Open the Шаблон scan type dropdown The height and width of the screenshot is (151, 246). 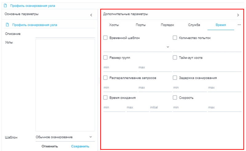[90, 137]
